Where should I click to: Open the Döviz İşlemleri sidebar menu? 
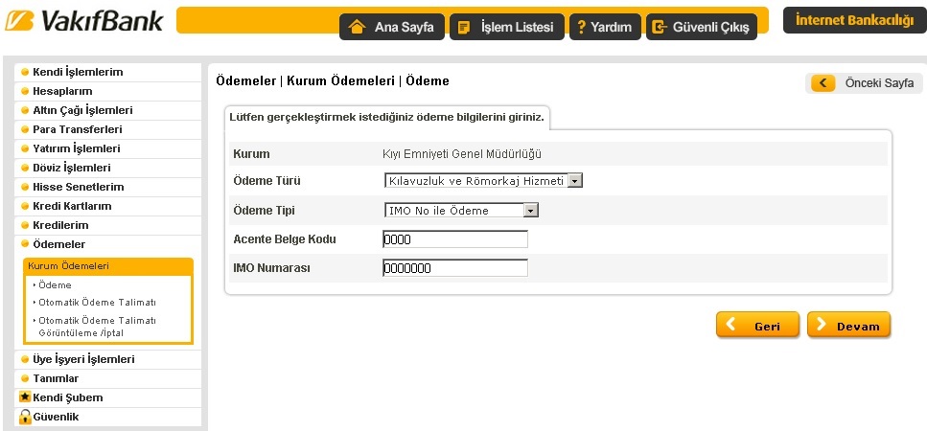(x=71, y=168)
